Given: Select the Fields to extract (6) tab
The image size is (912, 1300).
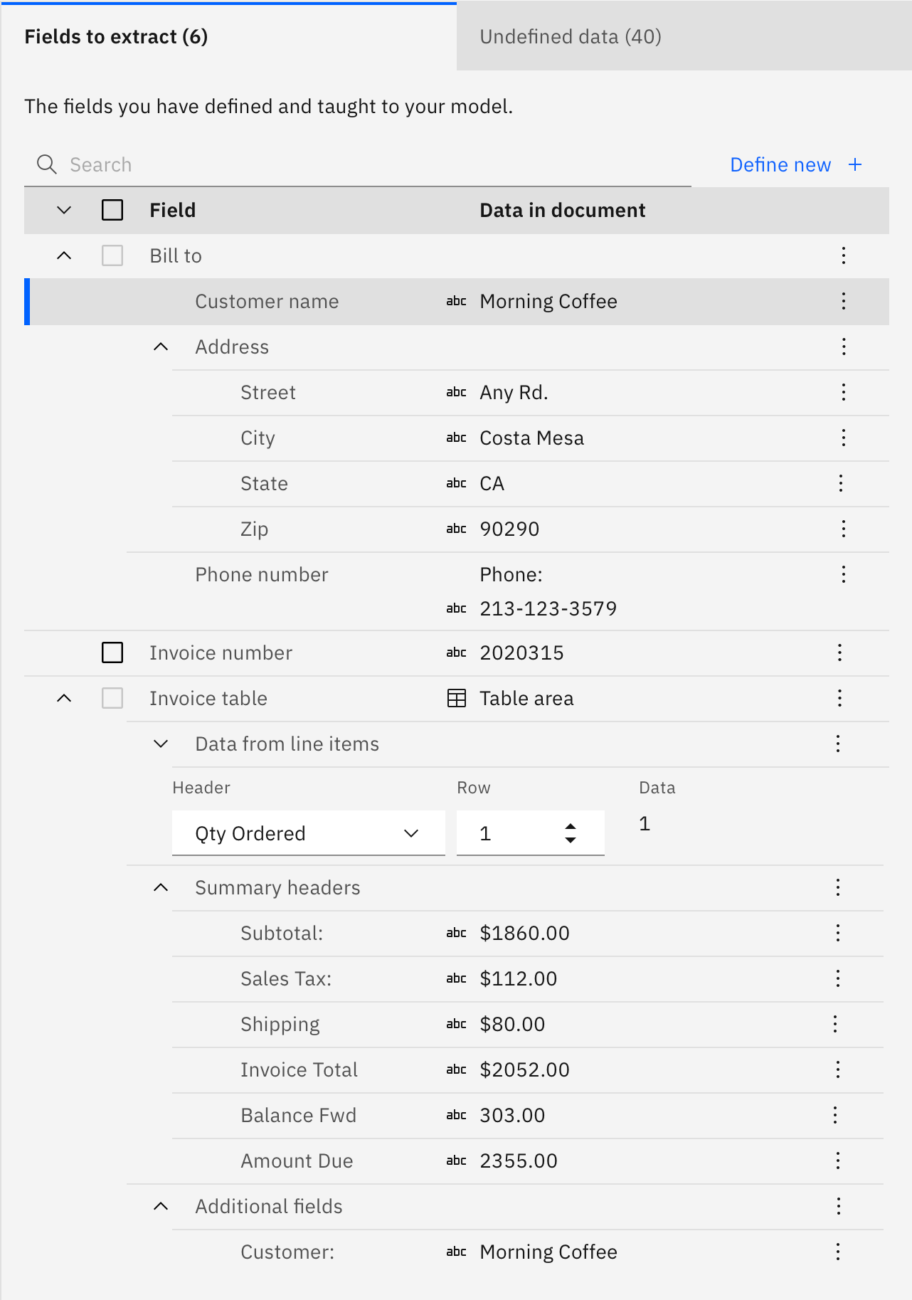Looking at the screenshot, I should point(116,36).
